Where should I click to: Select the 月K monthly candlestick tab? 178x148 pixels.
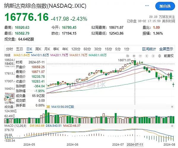(x=47, y=49)
